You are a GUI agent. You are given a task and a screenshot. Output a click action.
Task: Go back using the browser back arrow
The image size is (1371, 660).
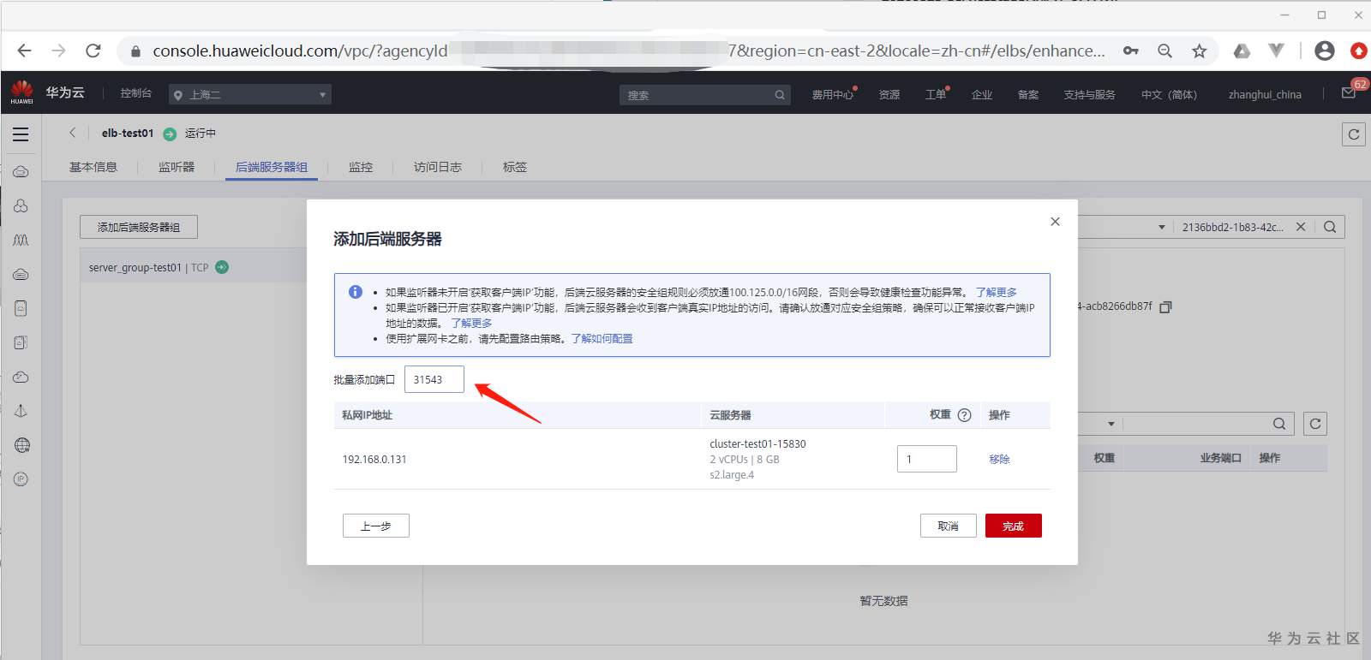[x=24, y=51]
